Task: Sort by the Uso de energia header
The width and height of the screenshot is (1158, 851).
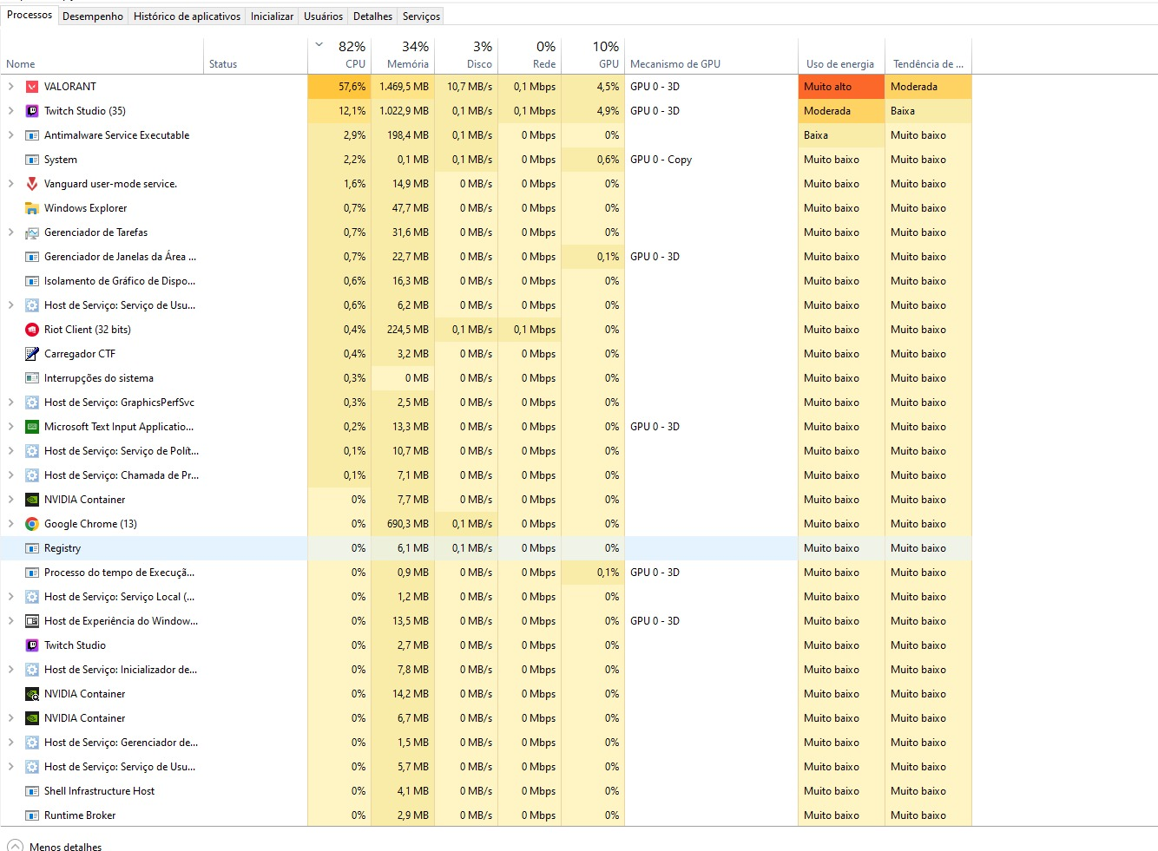Action: pyautogui.click(x=841, y=55)
